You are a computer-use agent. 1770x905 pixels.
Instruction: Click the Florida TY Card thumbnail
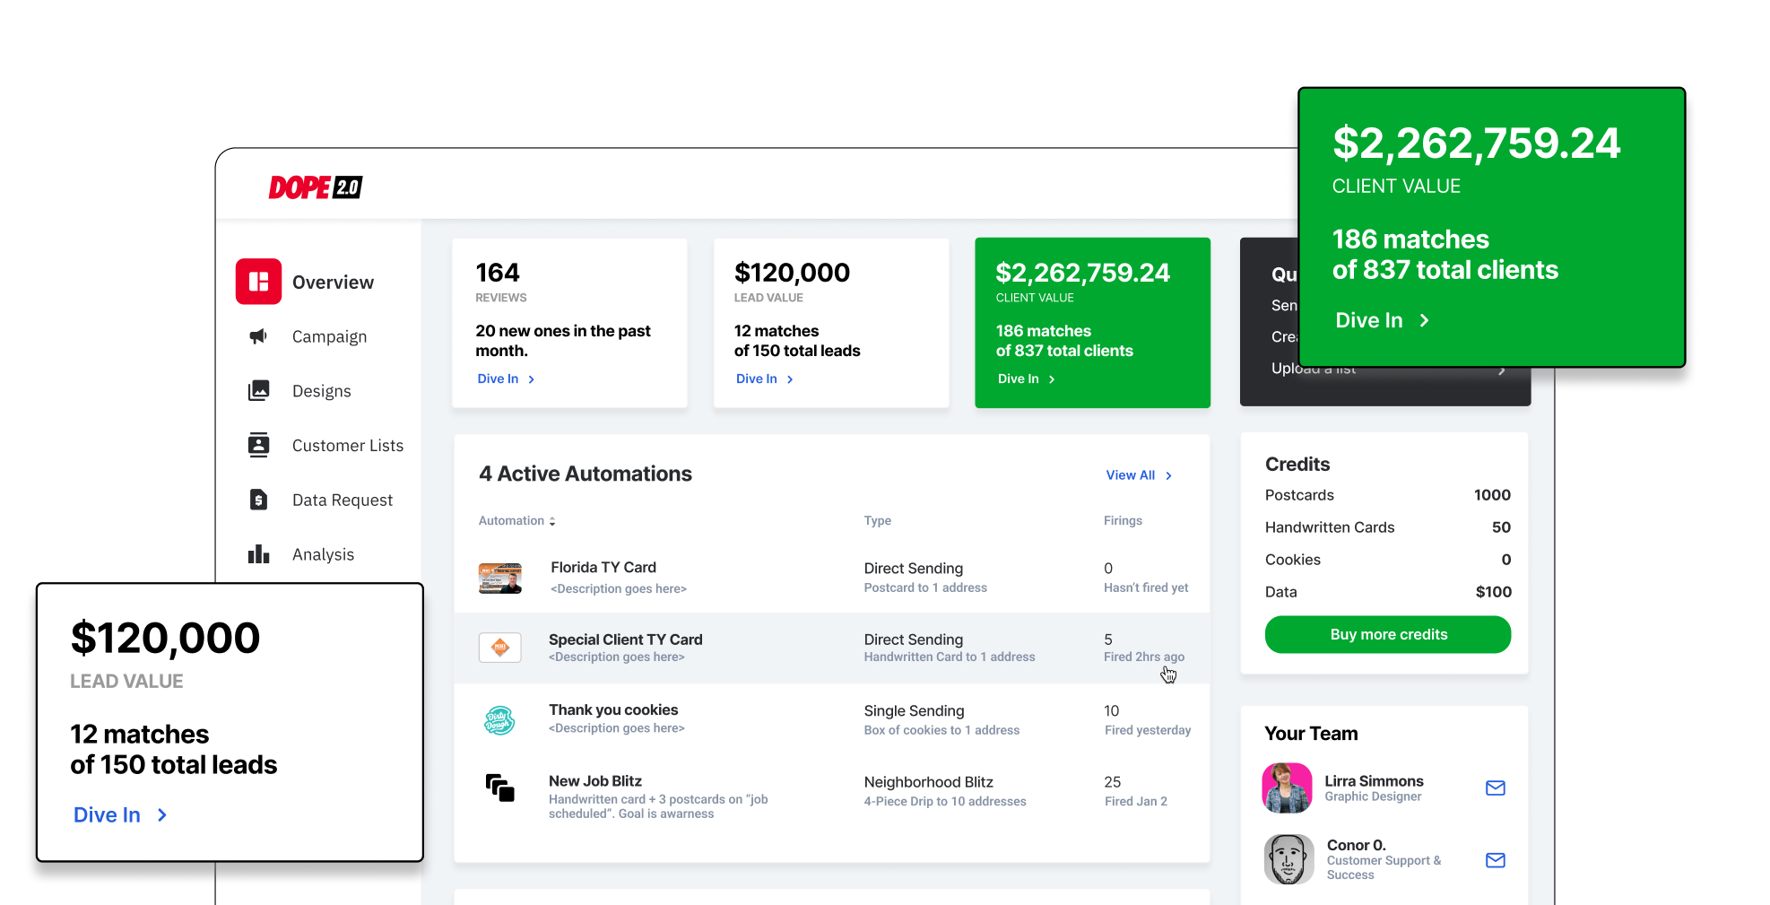pyautogui.click(x=500, y=579)
